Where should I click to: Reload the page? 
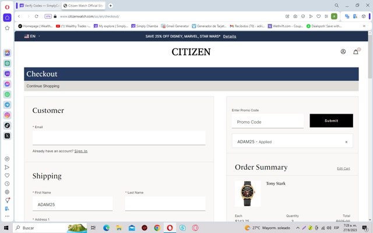(x=36, y=16)
